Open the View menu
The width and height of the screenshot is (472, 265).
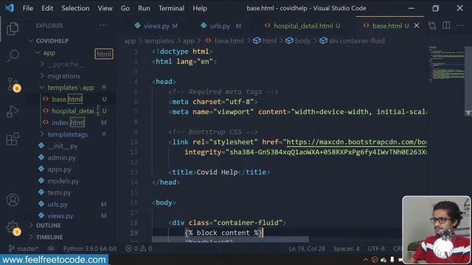tap(105, 8)
